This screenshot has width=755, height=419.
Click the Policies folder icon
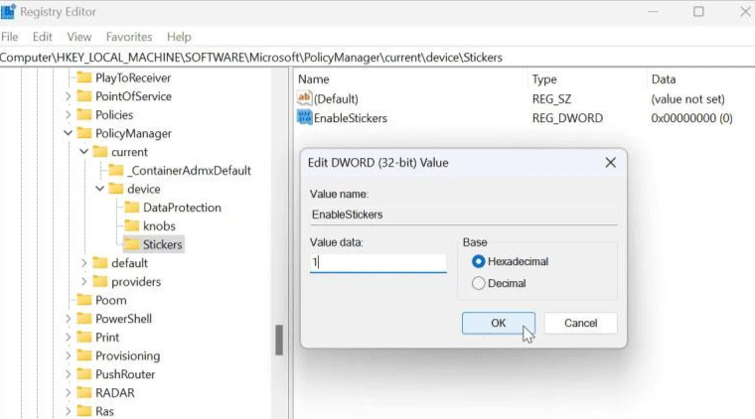click(x=83, y=114)
